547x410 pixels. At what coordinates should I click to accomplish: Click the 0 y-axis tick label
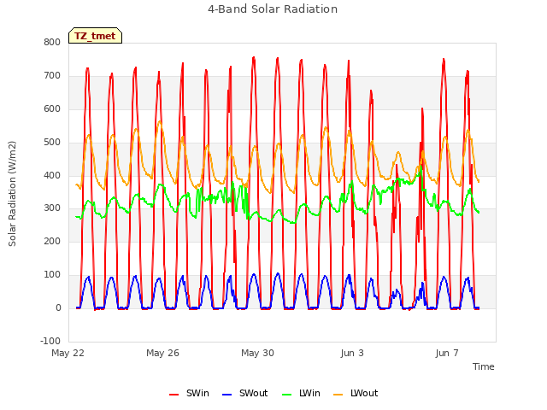(58, 307)
